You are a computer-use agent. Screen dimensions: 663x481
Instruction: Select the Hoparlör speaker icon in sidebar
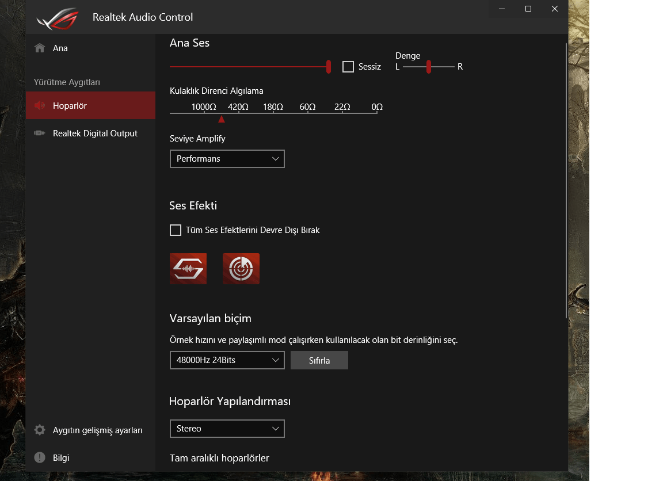point(39,105)
